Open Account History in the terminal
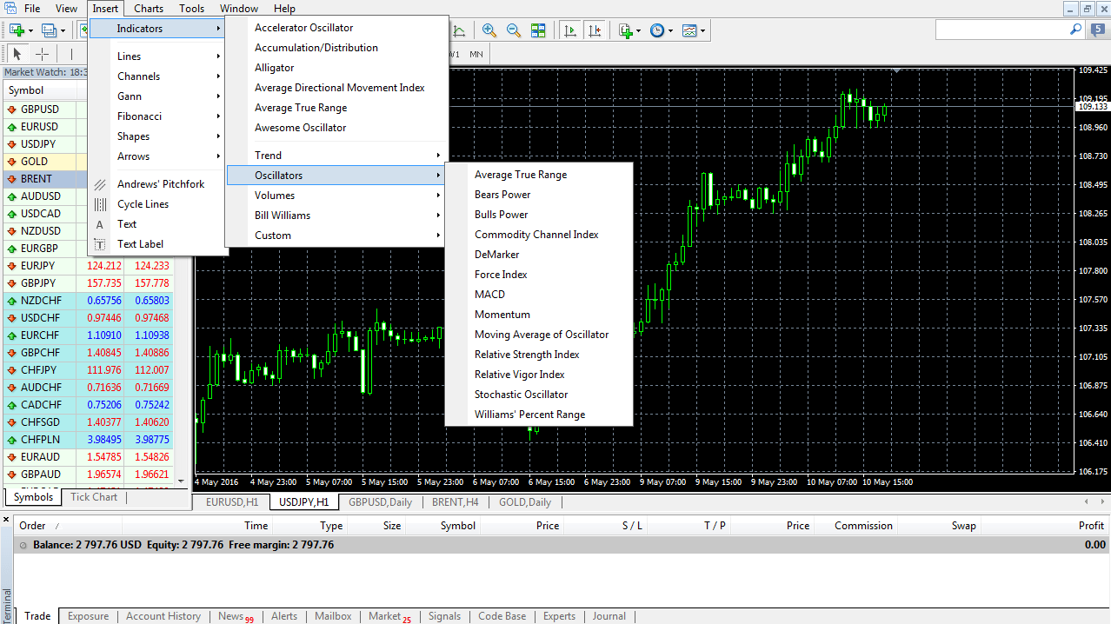 (x=163, y=616)
